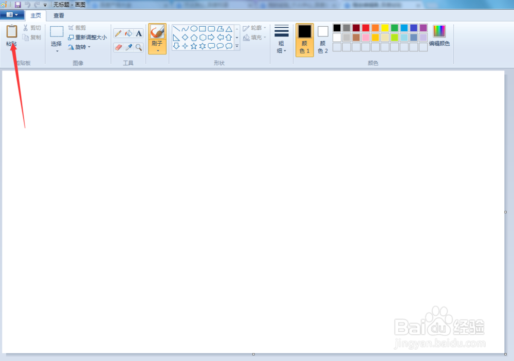
Task: Pick the Hexagon shape
Action: tap(203, 38)
